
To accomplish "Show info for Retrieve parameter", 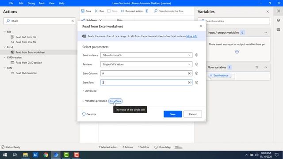I will pyautogui.click(x=196, y=64).
